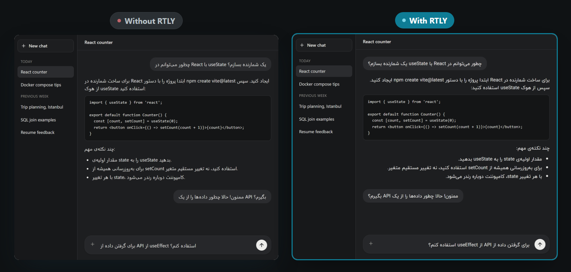This screenshot has height=272, width=571.
Task: Open React counter chat in Without RTLY sidebar
Action: point(46,72)
